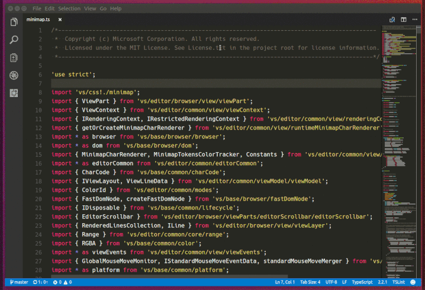The height and width of the screenshot is (290, 425).
Task: Click the ColorId identifier
Action: 94,190
